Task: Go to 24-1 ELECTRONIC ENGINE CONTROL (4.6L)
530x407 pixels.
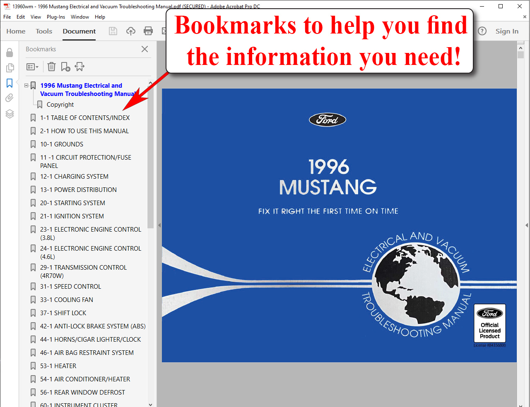Action: click(91, 253)
